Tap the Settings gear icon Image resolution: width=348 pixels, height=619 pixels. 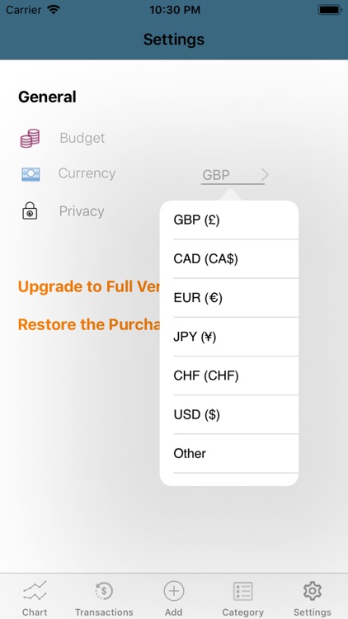[x=313, y=591]
